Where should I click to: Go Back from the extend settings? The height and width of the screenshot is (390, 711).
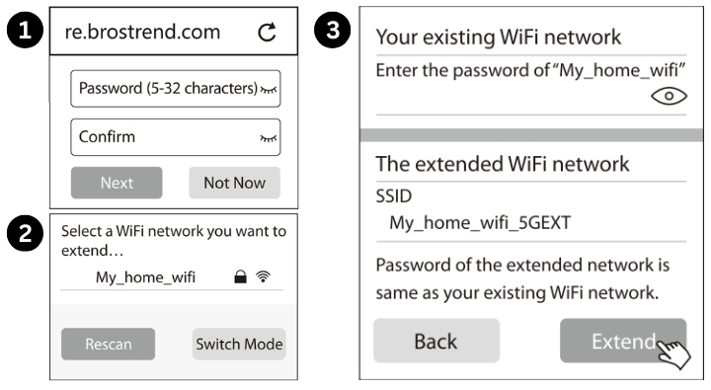(x=436, y=341)
